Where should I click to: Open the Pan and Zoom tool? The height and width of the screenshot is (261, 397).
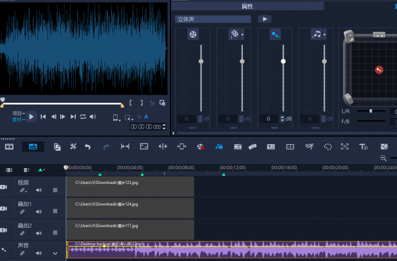(x=344, y=147)
